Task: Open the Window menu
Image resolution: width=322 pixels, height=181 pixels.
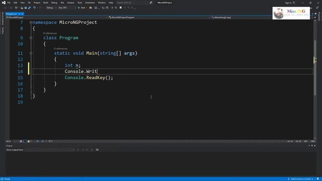Action: click(x=102, y=3)
